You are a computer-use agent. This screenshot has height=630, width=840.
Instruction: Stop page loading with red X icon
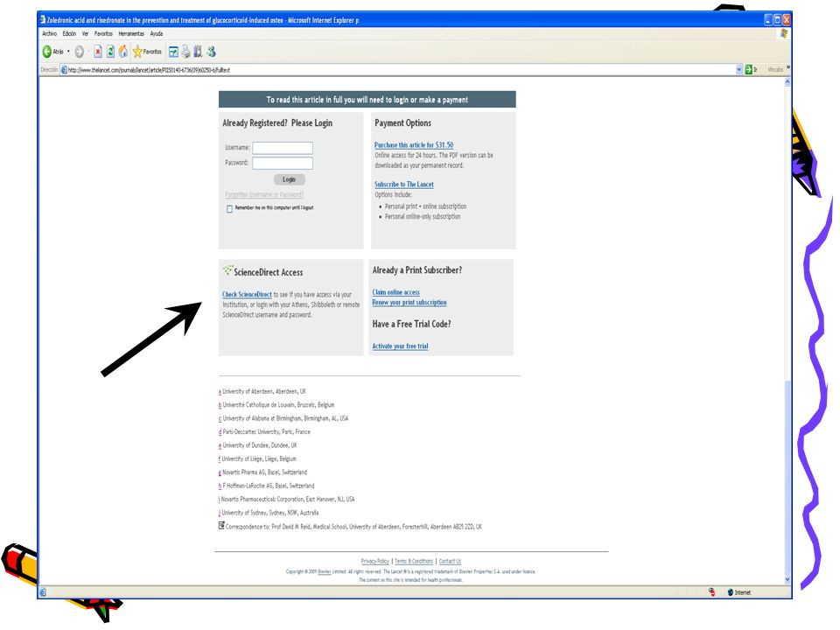97,52
